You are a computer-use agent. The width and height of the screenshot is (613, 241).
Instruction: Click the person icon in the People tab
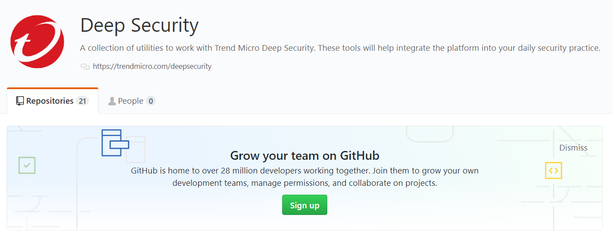pyautogui.click(x=112, y=101)
